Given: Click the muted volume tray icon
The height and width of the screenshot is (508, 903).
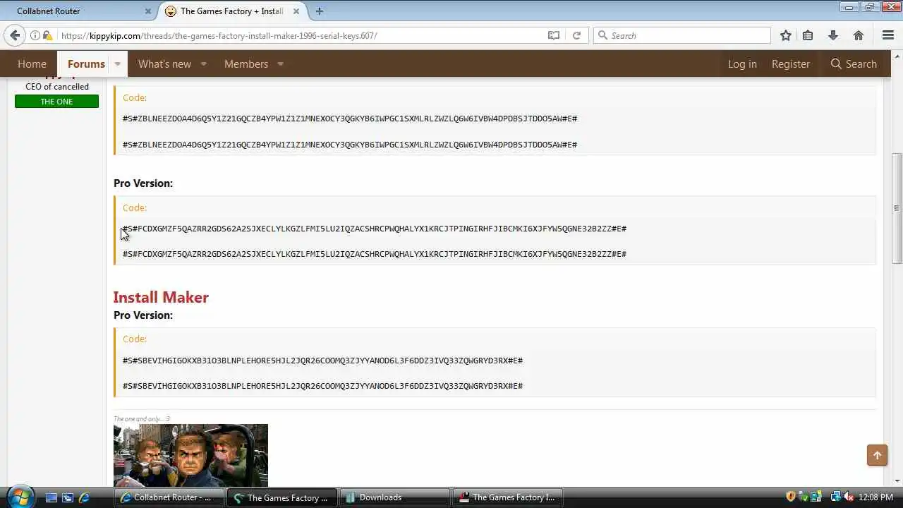Looking at the screenshot, I should [x=849, y=497].
